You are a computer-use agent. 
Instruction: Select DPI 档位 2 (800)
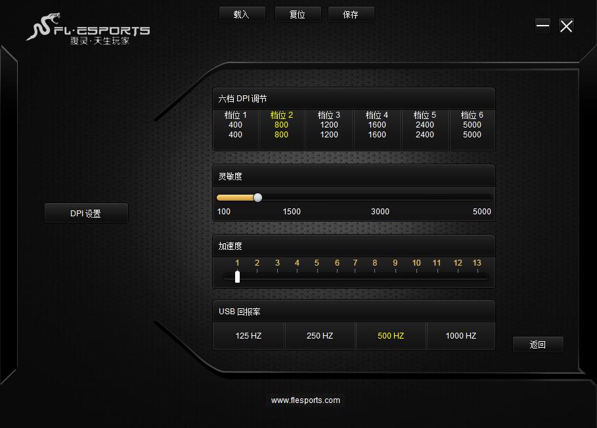282,130
